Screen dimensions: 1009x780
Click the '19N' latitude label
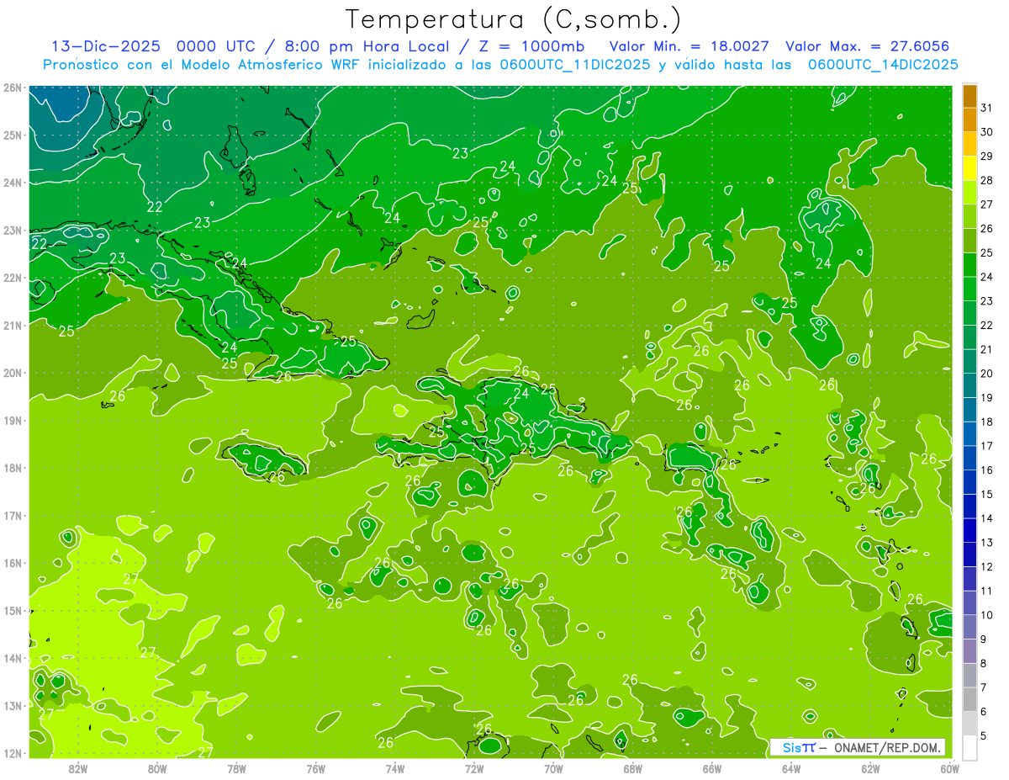[x=13, y=420]
